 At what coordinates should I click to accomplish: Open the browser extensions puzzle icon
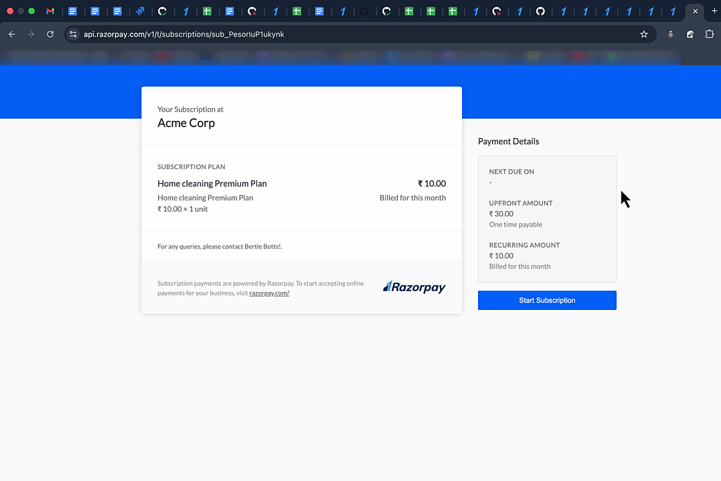pos(710,34)
